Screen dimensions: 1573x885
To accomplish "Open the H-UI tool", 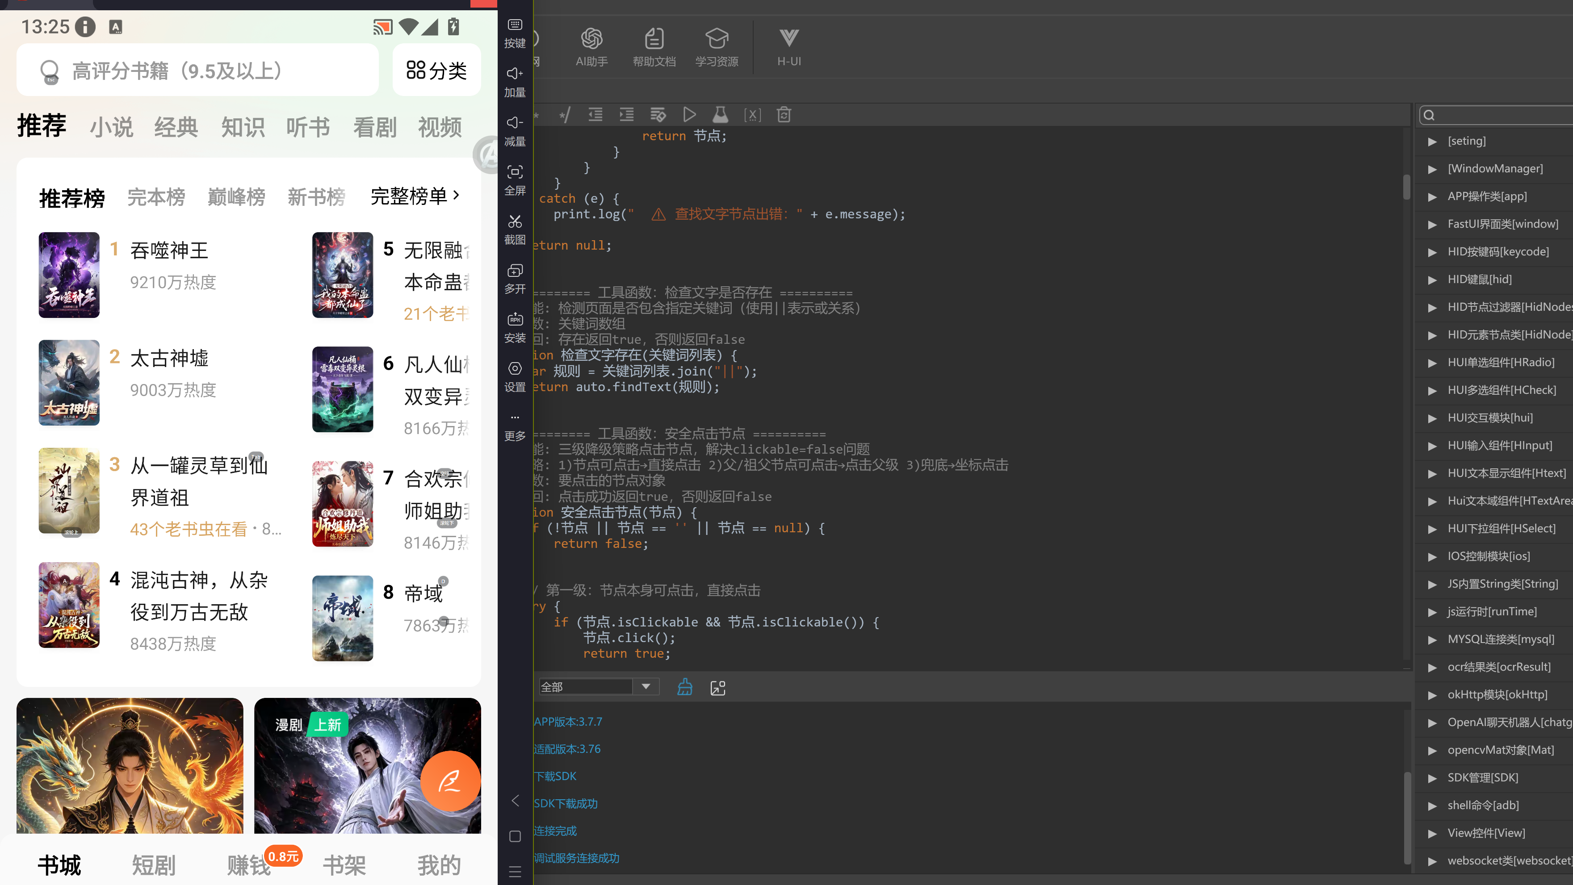I will click(x=789, y=47).
